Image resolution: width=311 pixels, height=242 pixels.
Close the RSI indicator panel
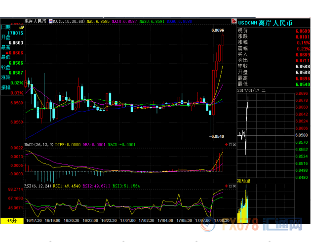[234, 186]
